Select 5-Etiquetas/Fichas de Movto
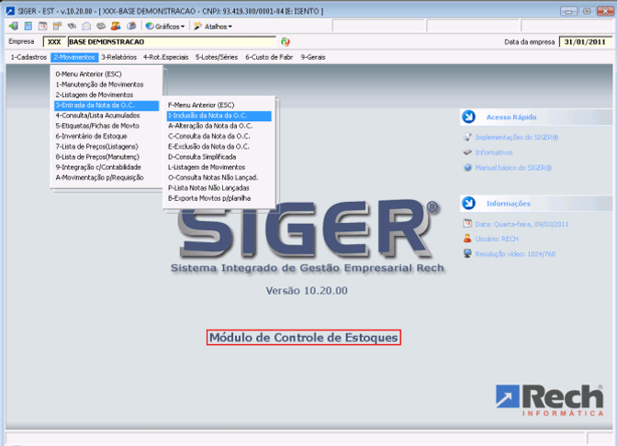Screen dimensions: 617x446 107,126
